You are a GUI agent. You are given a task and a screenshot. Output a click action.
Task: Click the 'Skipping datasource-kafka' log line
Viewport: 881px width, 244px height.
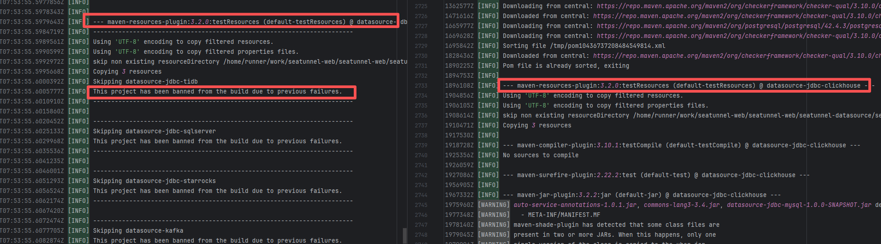[x=138, y=231]
